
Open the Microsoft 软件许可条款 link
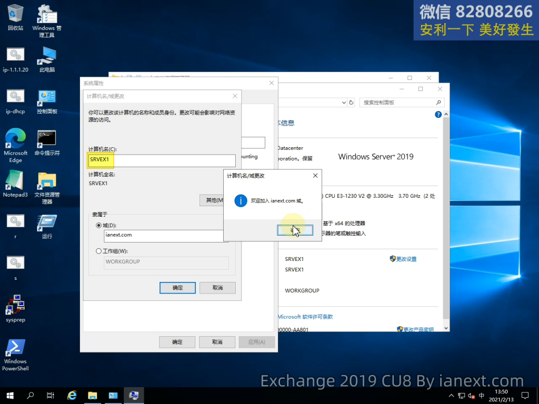305,317
